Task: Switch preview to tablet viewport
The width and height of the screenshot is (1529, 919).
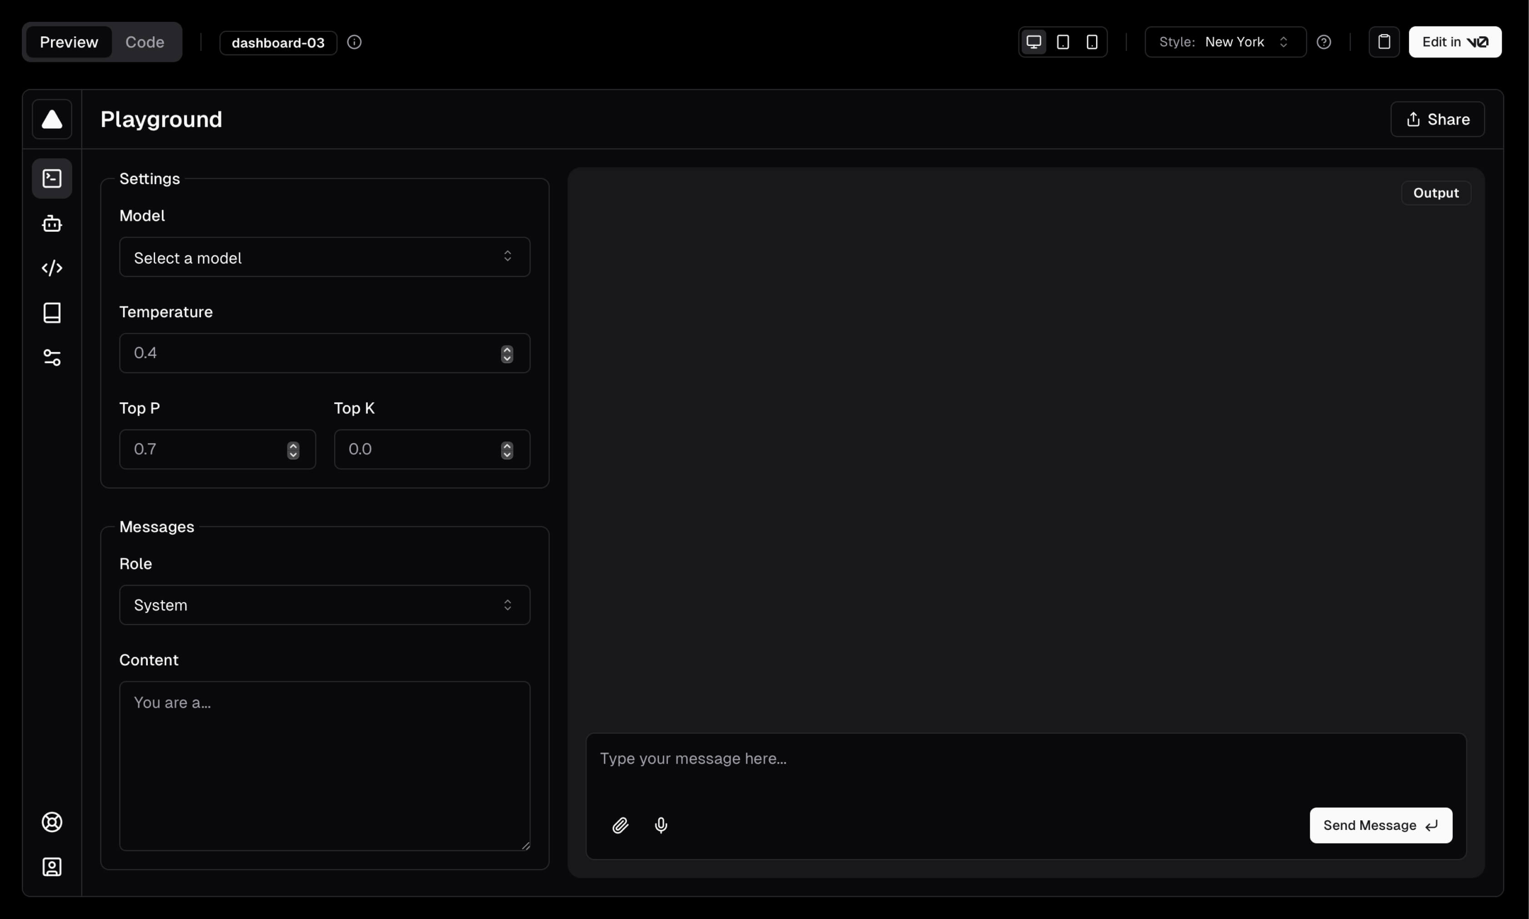Action: (1063, 42)
